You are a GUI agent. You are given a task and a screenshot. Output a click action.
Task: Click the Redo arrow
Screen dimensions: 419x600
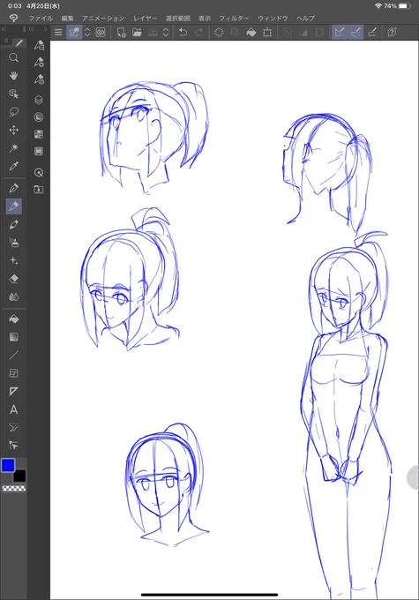198,32
